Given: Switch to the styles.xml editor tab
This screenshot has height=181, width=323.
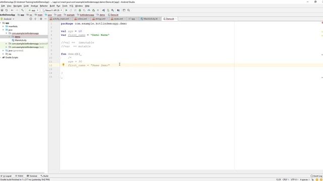Looking at the screenshot, I should (x=118, y=19).
